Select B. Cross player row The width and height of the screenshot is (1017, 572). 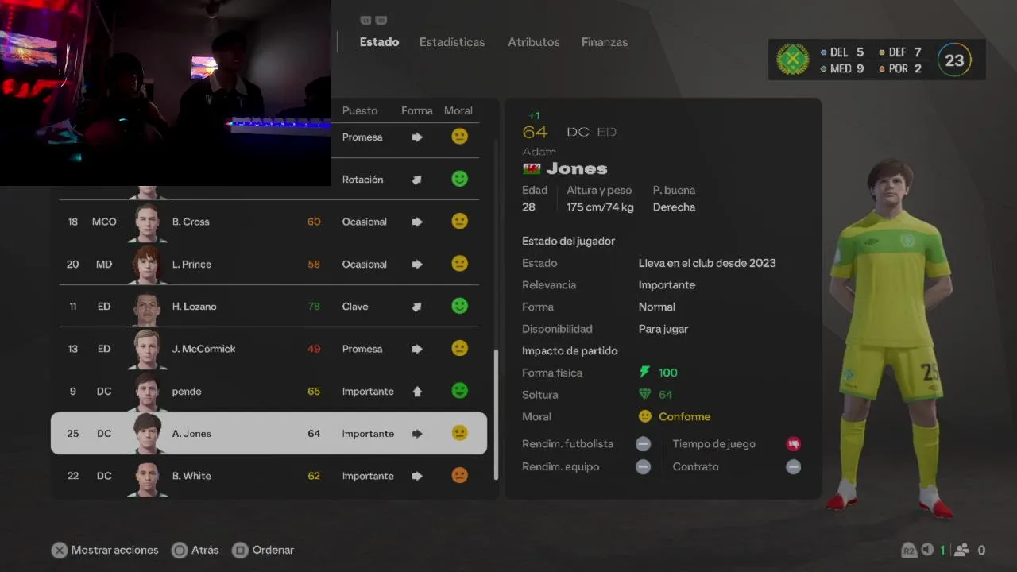[x=269, y=222]
